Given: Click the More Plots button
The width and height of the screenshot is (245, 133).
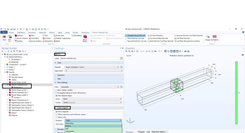Looking at the screenshot, I should point(85,38).
